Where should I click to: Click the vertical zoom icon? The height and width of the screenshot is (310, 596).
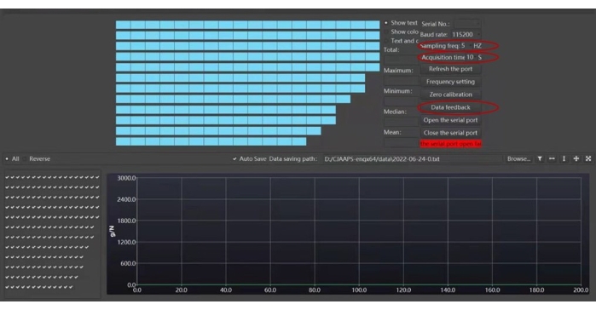tap(564, 158)
